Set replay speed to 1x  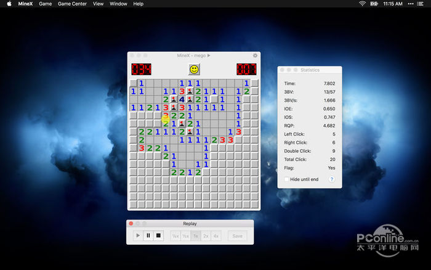pos(196,236)
